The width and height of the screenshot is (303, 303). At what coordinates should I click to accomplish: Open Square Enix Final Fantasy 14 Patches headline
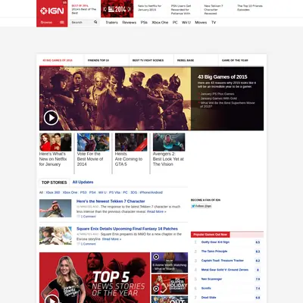[x=127, y=229]
